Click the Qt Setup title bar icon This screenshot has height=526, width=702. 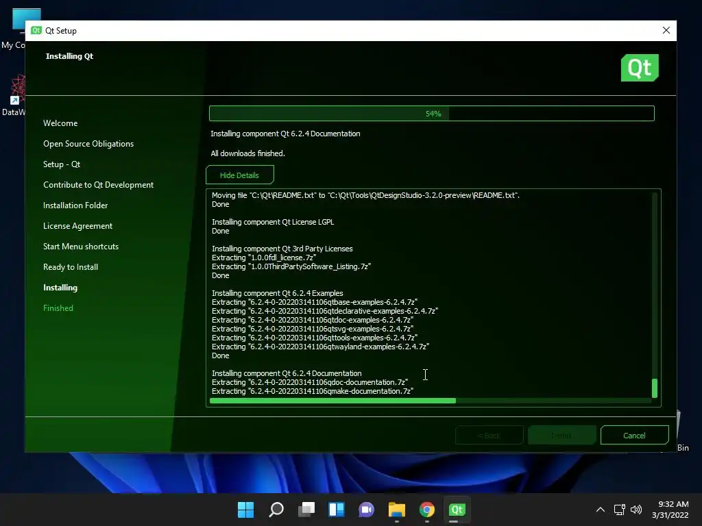36,30
